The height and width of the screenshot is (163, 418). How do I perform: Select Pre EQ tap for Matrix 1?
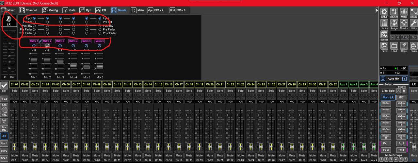point(34,22)
